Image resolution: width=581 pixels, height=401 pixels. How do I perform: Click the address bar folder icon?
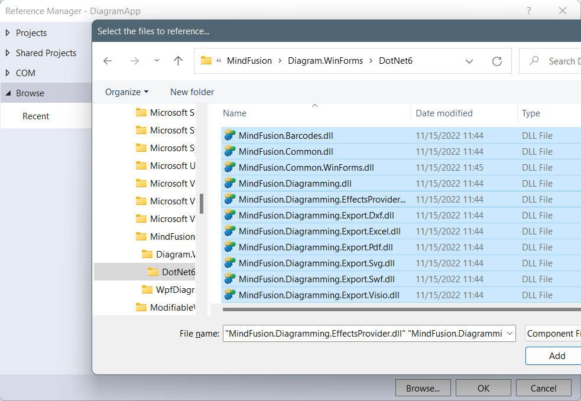click(x=206, y=60)
